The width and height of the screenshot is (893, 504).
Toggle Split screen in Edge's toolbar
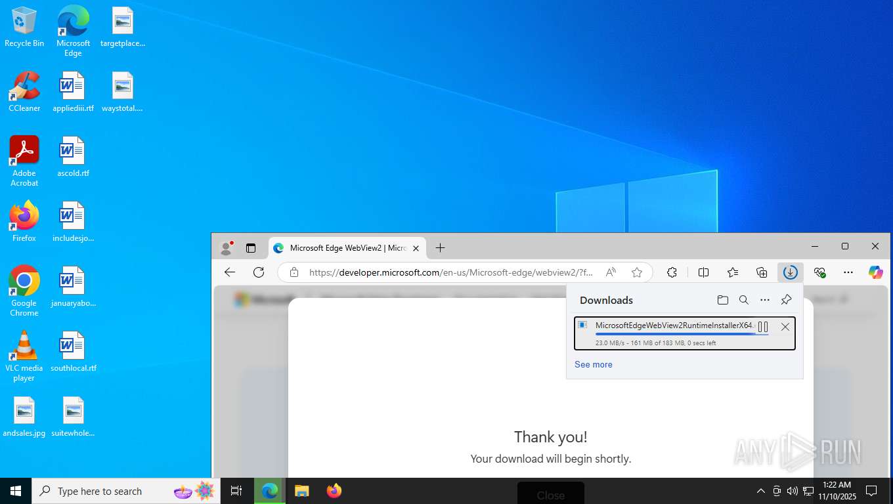click(x=703, y=272)
